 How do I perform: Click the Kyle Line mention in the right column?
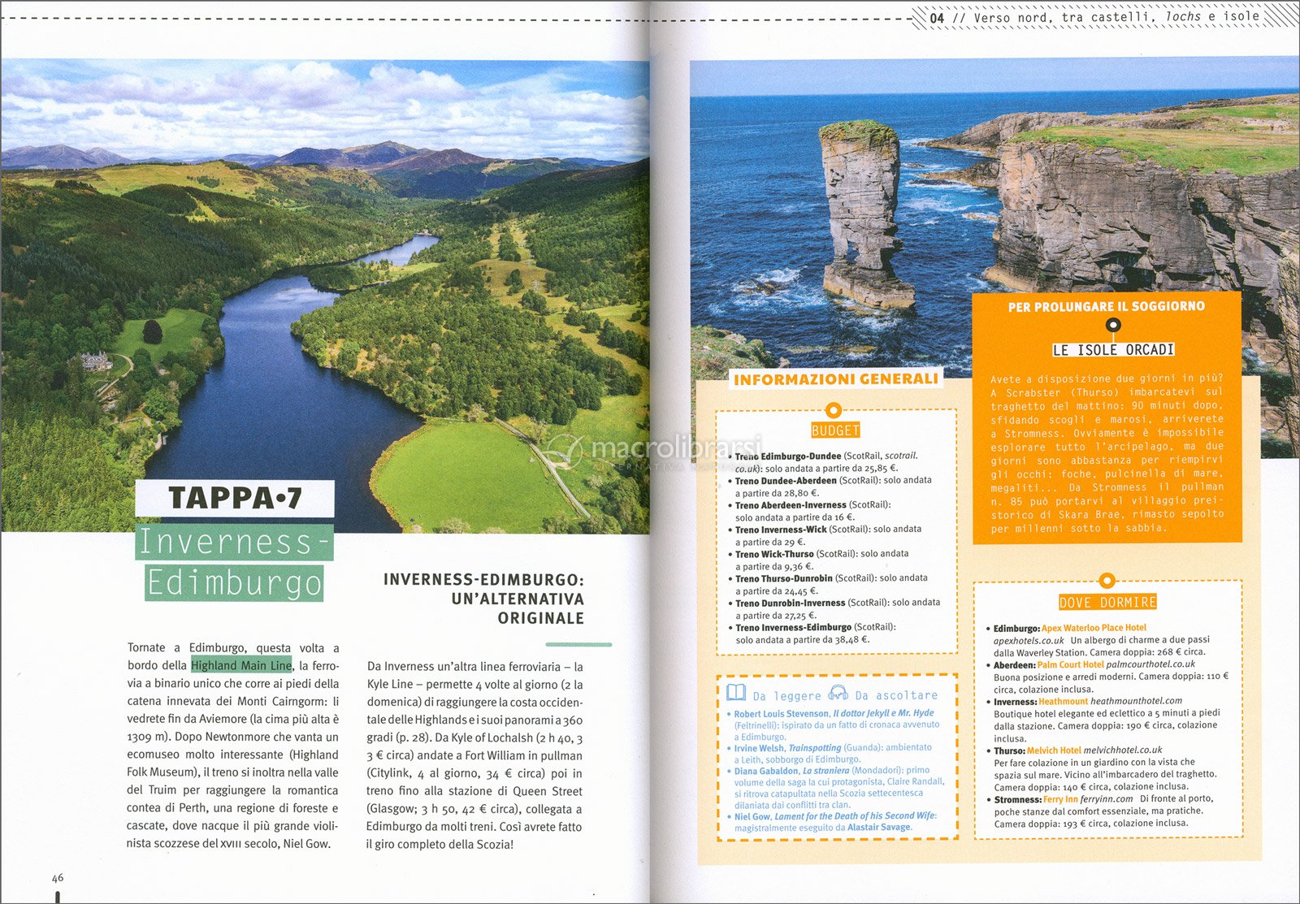tap(390, 684)
